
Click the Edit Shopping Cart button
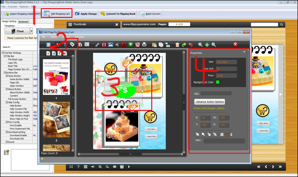57,14
